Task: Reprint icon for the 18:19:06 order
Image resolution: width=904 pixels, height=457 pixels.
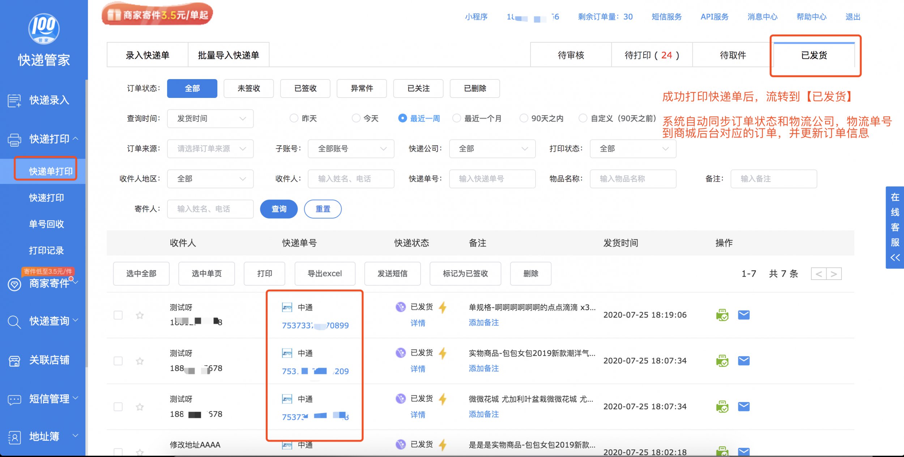Action: tap(722, 315)
